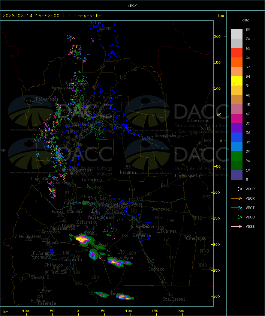This screenshot has width=265, height=316.
Task: Click the Uspallata map label
Action: tap(60, 88)
